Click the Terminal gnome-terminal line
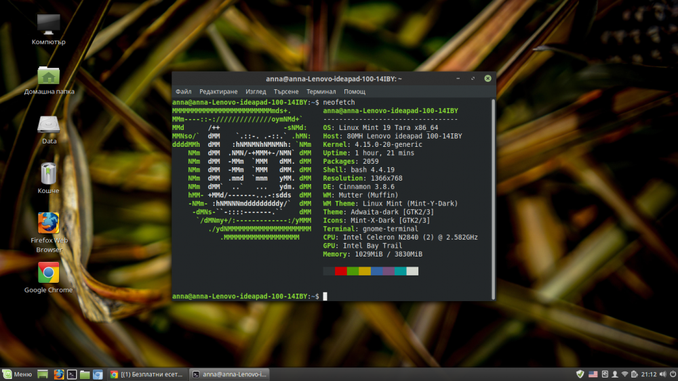The width and height of the screenshot is (678, 381). (x=371, y=229)
